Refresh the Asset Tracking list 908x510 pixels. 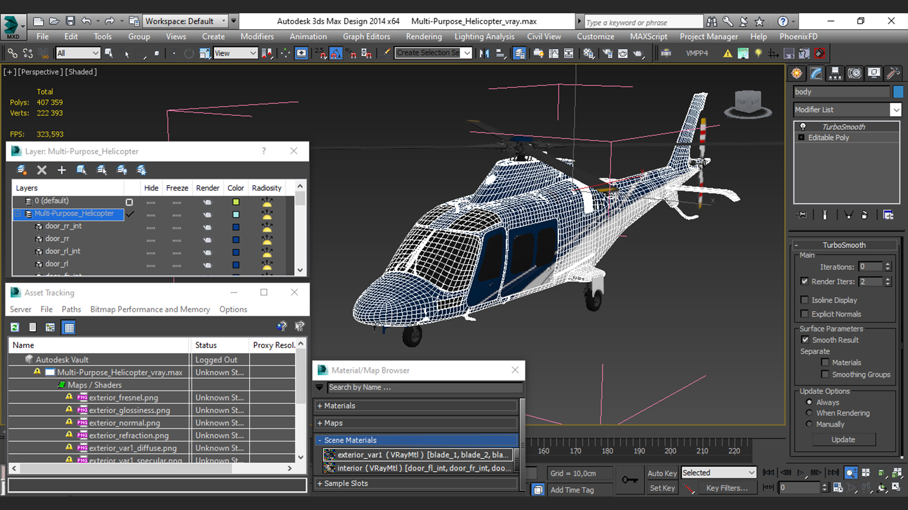15,327
